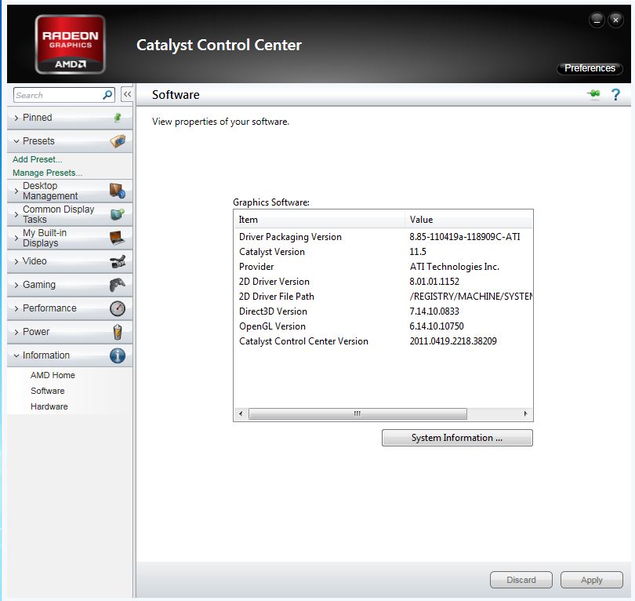The width and height of the screenshot is (635, 601).
Task: Click the Performance gauge icon
Action: point(118,308)
